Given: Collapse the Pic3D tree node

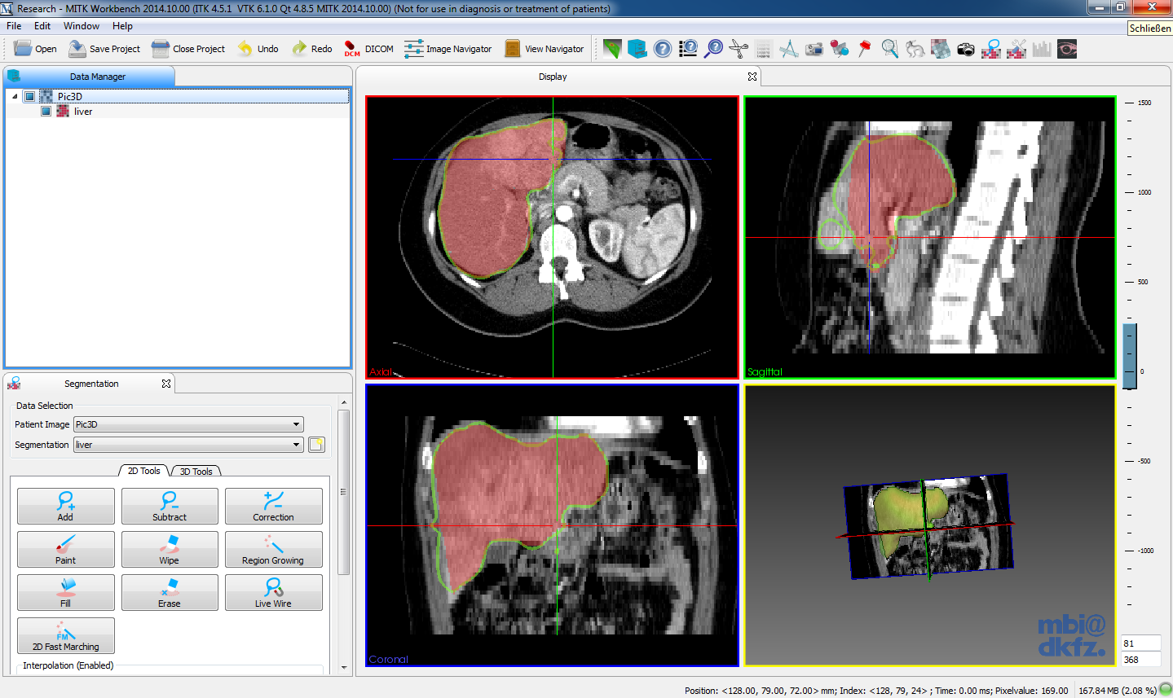Looking at the screenshot, I should pyautogui.click(x=15, y=96).
